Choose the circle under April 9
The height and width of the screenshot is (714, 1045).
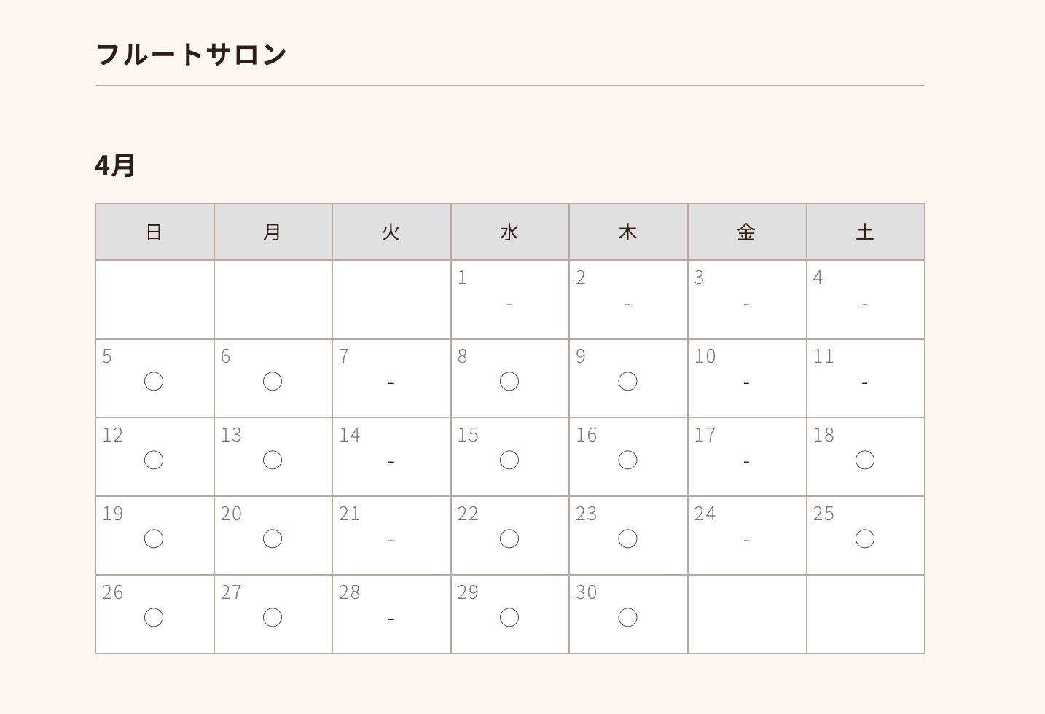pyautogui.click(x=627, y=381)
